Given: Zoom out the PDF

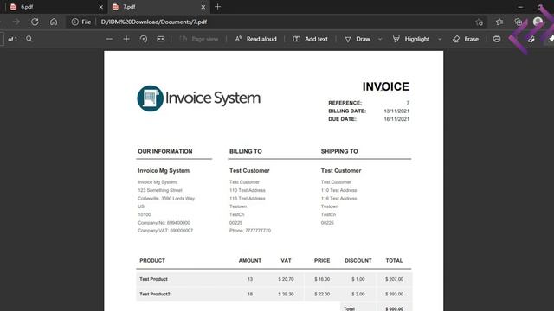Looking at the screenshot, I should coord(109,39).
